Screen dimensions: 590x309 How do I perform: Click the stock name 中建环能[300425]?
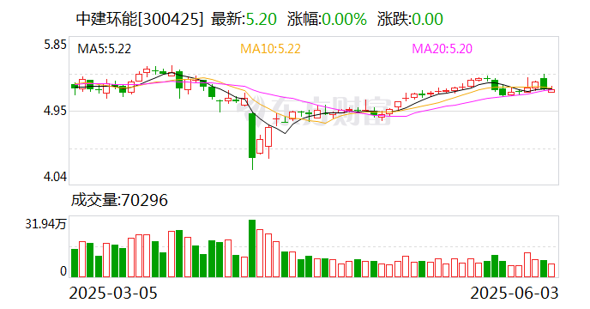pos(140,19)
